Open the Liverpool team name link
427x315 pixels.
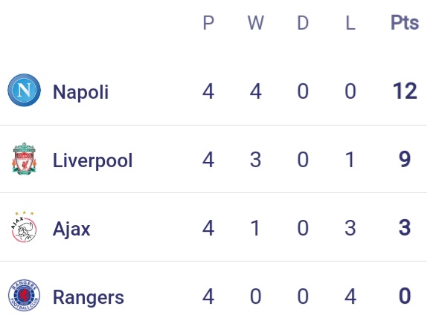tap(92, 160)
